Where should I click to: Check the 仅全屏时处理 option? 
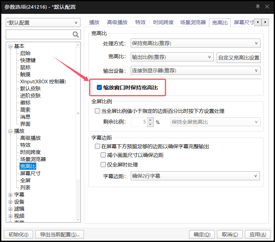(103, 165)
